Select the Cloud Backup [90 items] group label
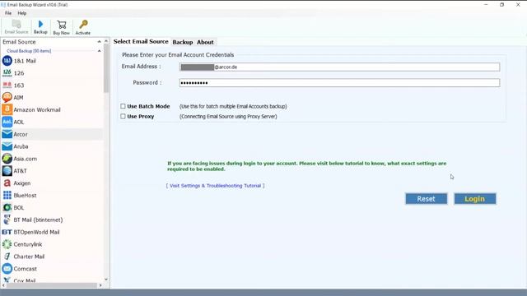The image size is (527, 296). 29,51
